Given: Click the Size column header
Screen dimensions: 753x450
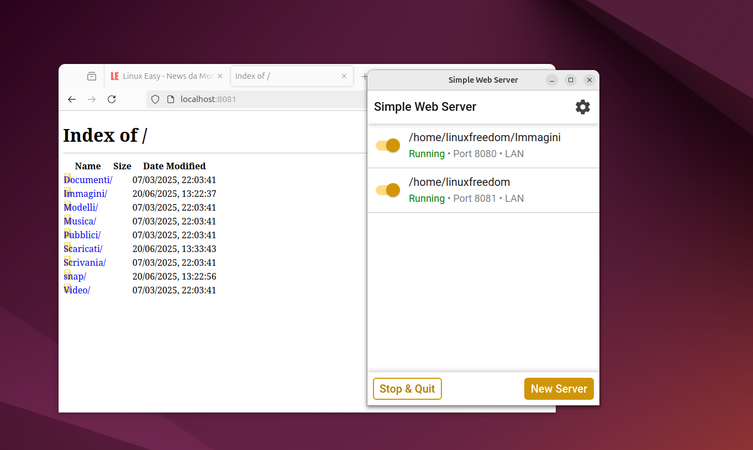Looking at the screenshot, I should click(122, 166).
